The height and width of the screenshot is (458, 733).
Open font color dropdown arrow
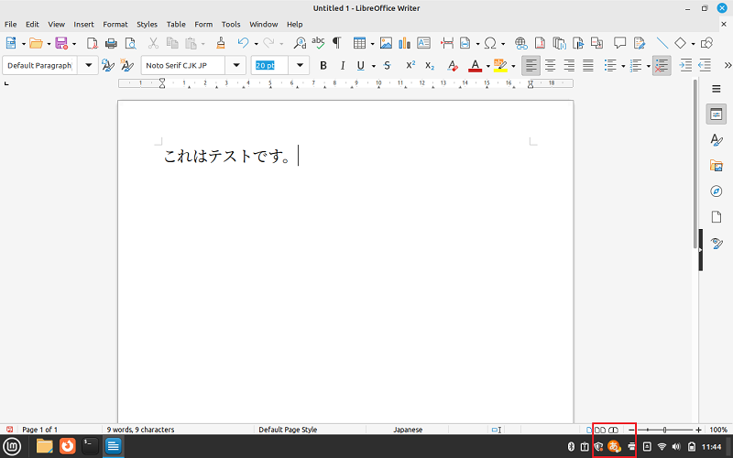pos(487,66)
